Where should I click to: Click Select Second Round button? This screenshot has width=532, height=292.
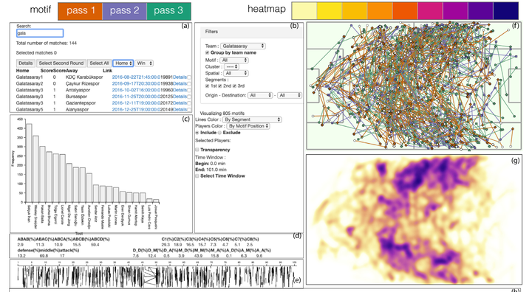(61, 63)
